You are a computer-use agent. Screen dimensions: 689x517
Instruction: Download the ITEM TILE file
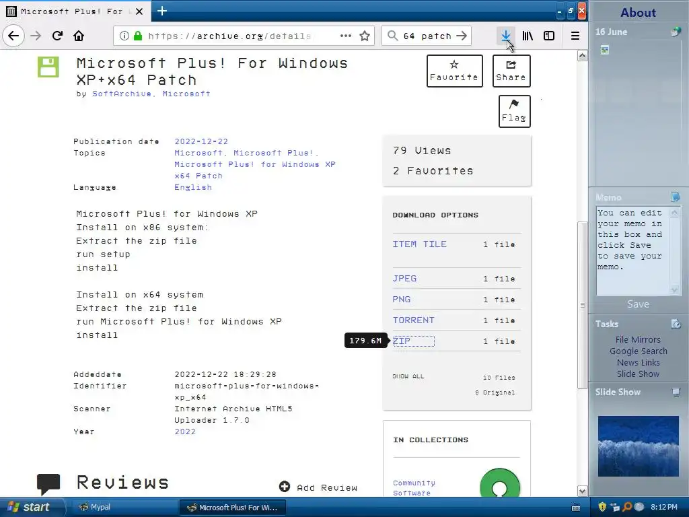(419, 244)
